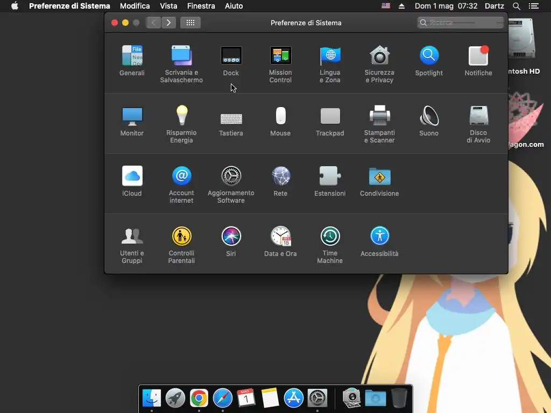Screen dimensions: 551x413
Task: Open the Aiuto menu
Action: [234, 6]
